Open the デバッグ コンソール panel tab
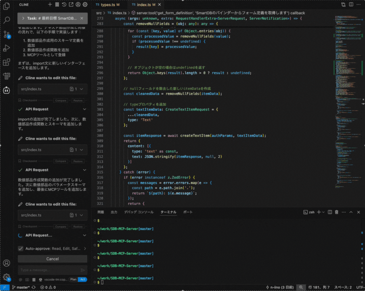 pos(139,212)
